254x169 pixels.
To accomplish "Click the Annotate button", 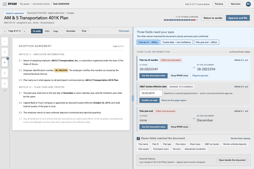I will pos(71,31).
